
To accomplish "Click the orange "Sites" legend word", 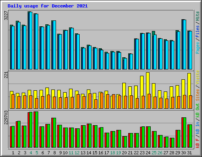I will (197, 95).
